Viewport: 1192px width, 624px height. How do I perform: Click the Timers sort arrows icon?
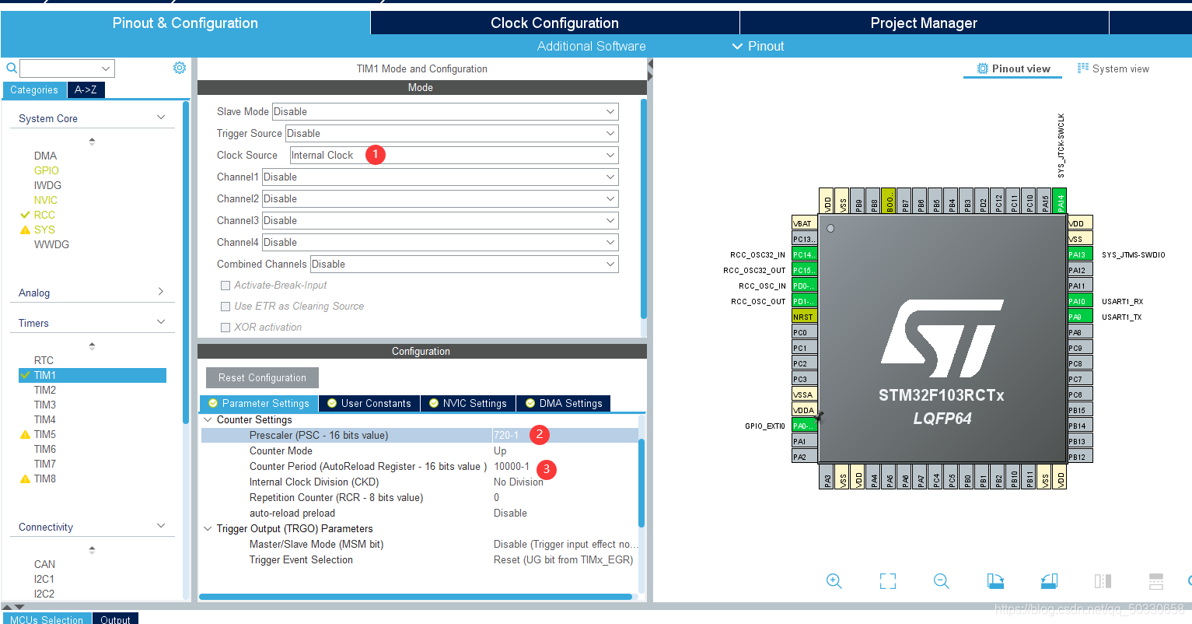(x=92, y=345)
